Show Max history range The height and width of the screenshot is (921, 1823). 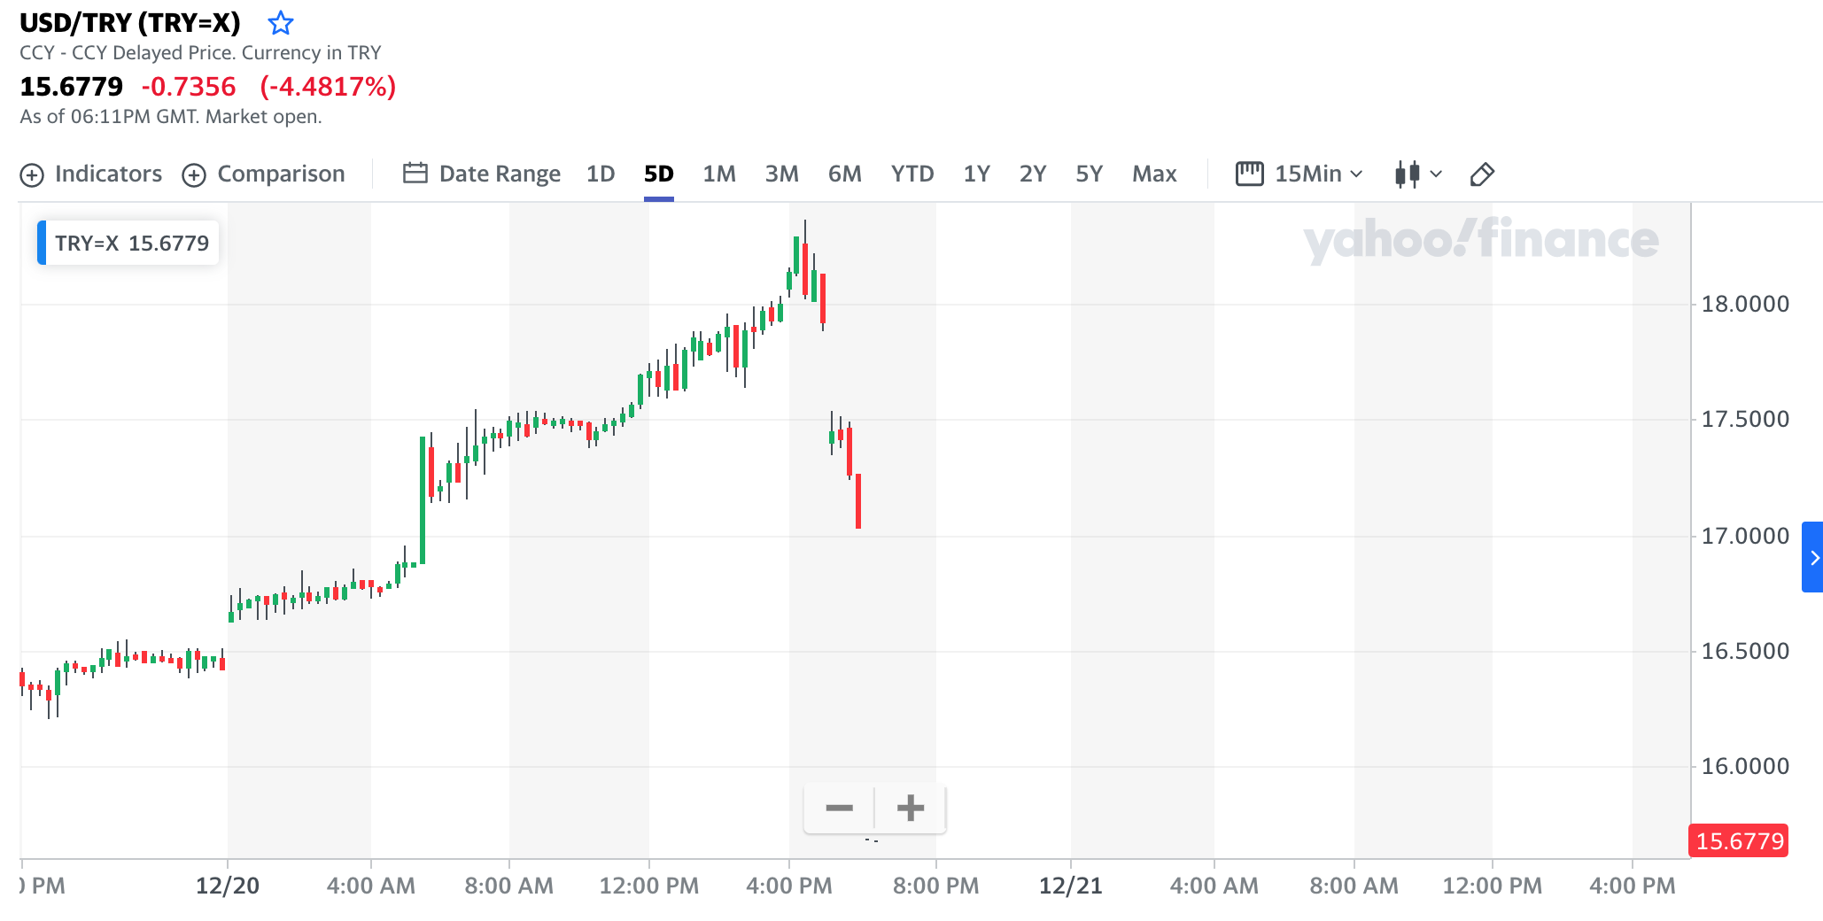1153,174
